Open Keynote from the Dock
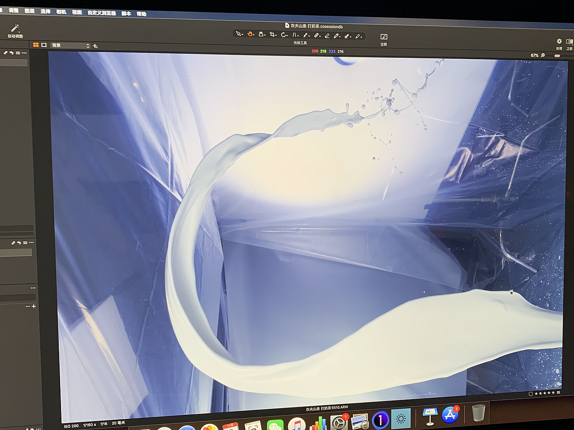574x430 pixels. coord(430,416)
